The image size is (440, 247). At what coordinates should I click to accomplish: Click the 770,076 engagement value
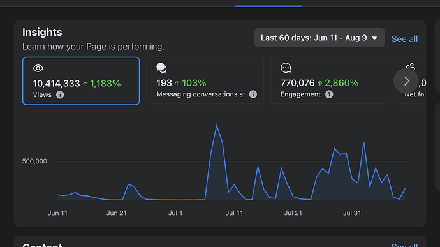[297, 83]
